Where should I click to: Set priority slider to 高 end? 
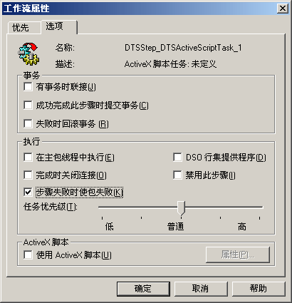260,207
